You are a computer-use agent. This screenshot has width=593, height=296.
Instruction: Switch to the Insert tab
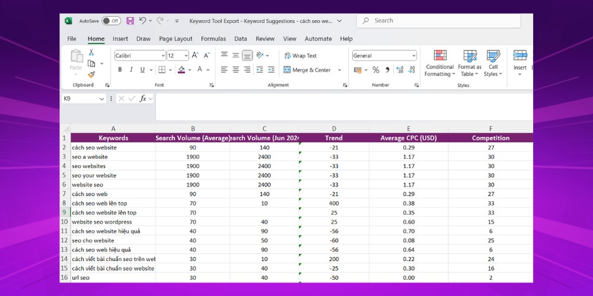coord(120,38)
